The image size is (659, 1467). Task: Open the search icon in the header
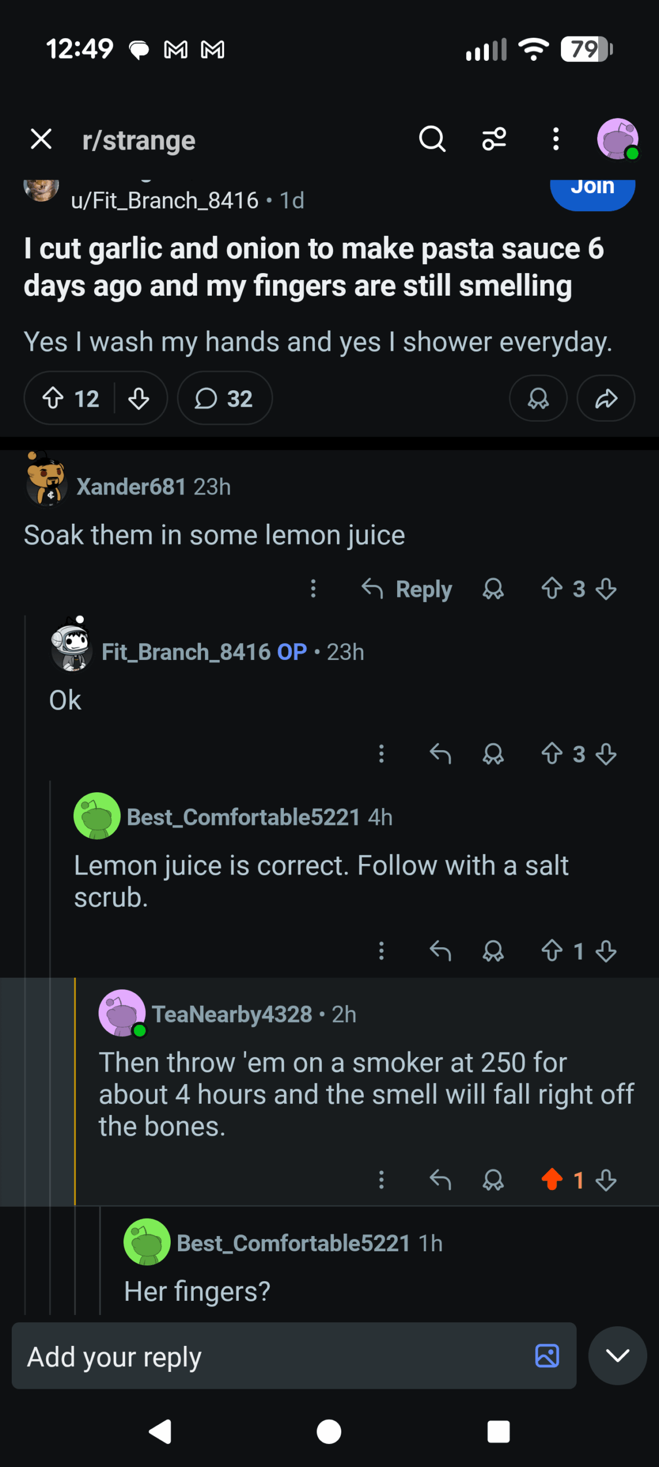click(x=433, y=139)
